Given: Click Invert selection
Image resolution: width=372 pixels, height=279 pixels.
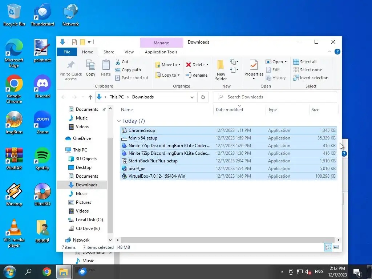Looking at the screenshot, I should click(311, 78).
